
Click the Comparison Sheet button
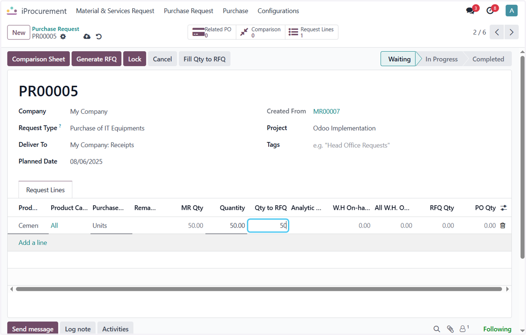39,59
